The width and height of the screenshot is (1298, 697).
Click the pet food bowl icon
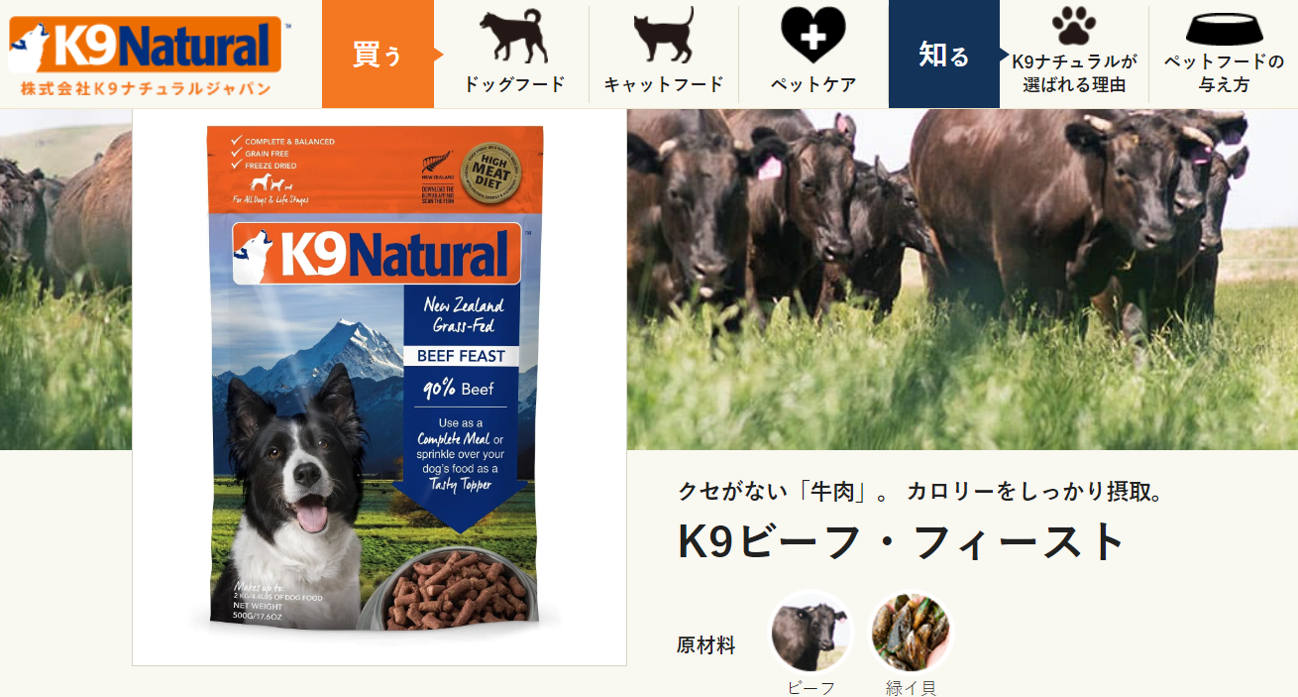coord(1224,30)
